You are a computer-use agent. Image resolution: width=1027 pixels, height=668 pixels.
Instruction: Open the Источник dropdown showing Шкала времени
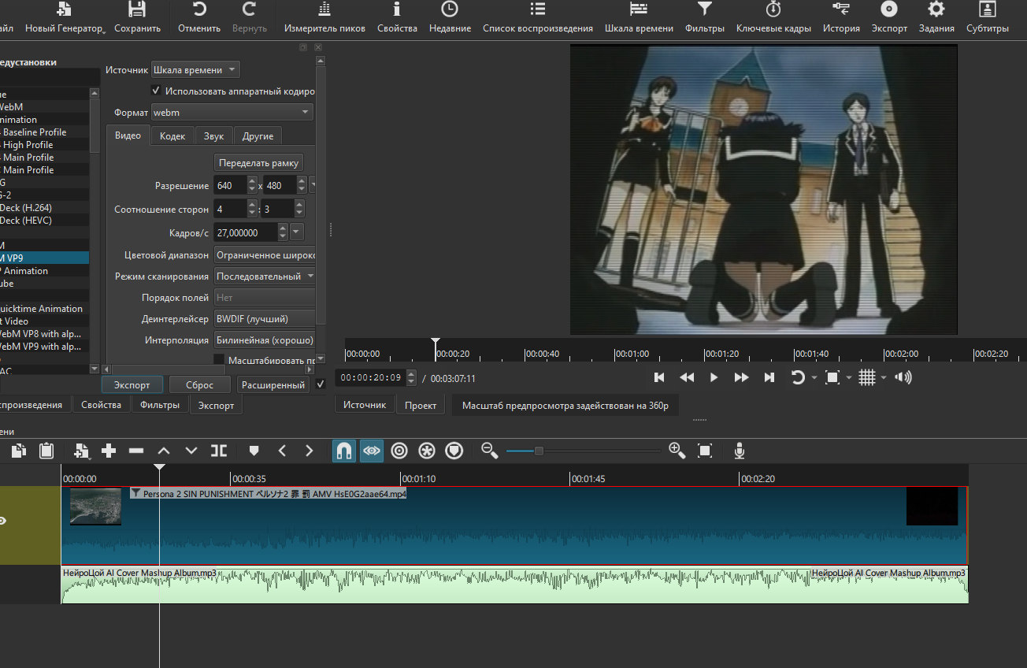click(195, 69)
